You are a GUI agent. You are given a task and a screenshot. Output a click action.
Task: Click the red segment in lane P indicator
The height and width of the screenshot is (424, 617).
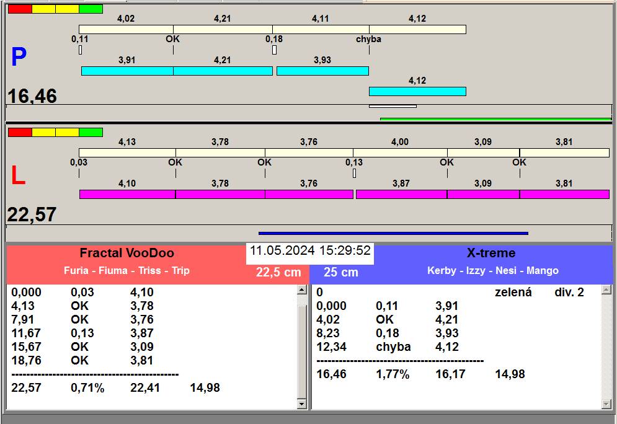coord(20,9)
